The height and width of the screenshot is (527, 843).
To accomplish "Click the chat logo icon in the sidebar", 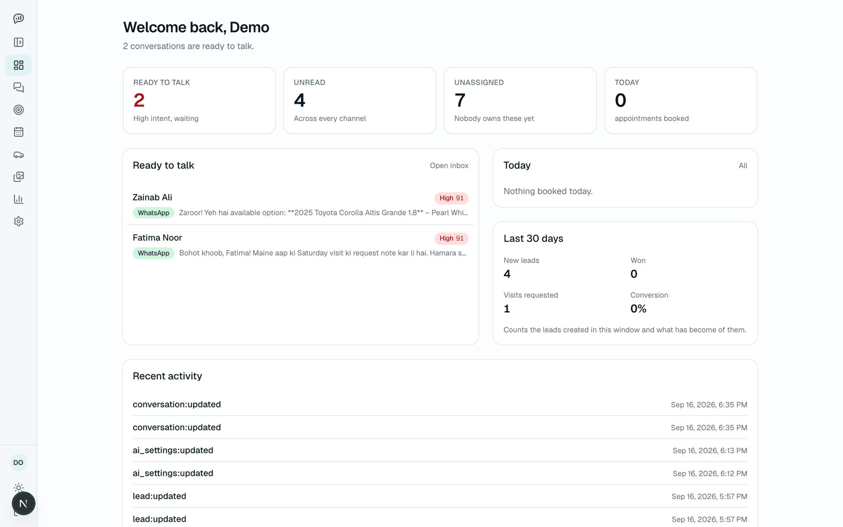I will (x=18, y=19).
